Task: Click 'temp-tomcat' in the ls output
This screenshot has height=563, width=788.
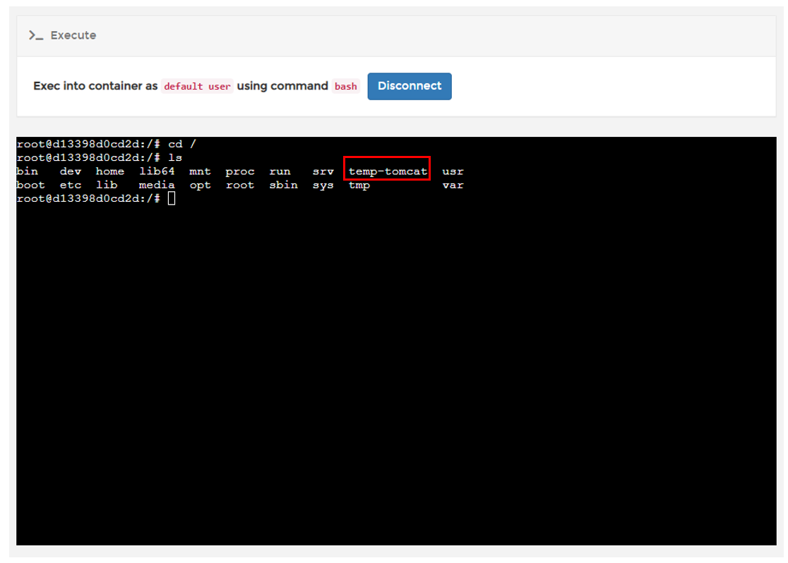Action: pos(388,171)
